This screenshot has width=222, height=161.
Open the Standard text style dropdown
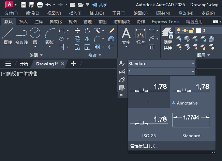(193, 63)
